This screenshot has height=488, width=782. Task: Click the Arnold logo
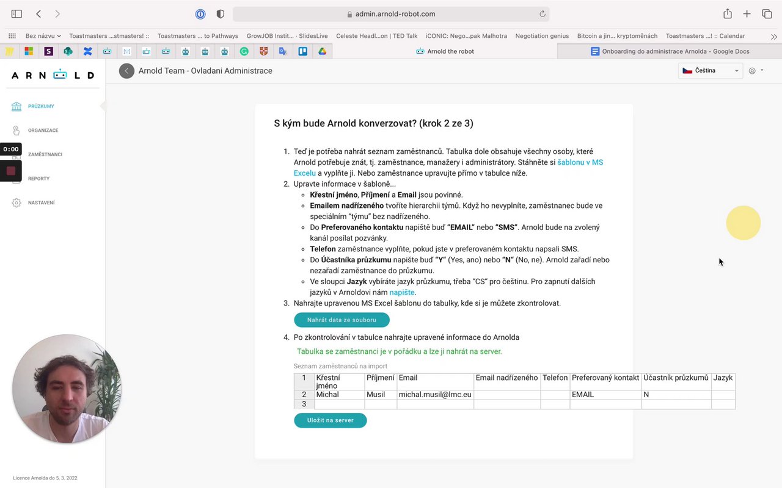[x=53, y=75]
